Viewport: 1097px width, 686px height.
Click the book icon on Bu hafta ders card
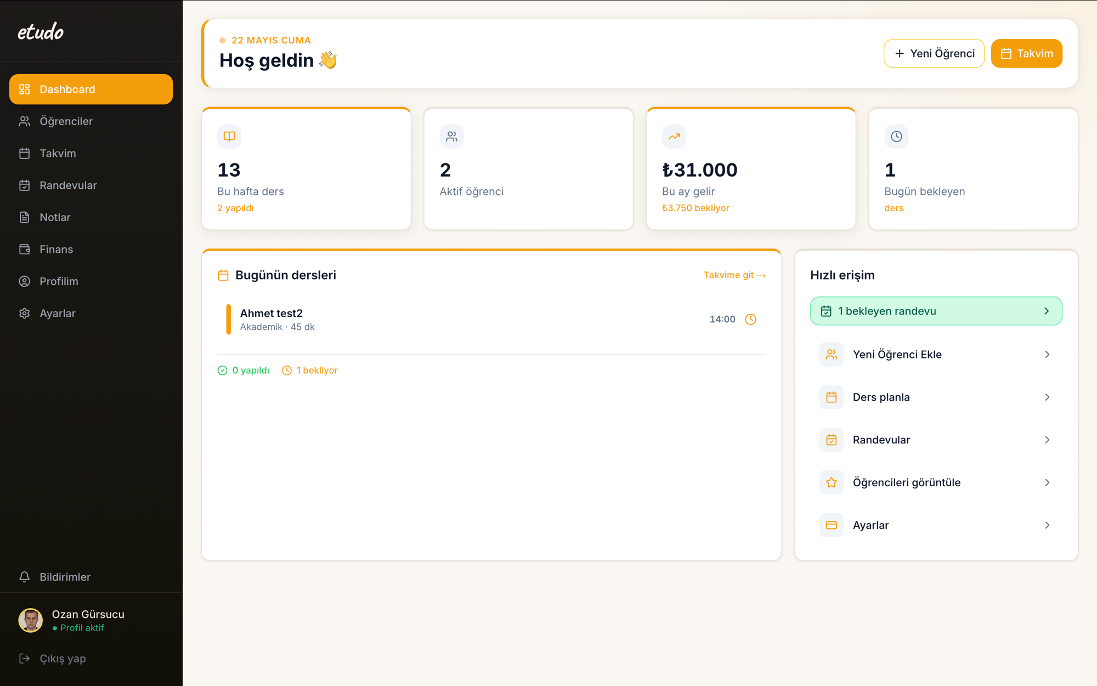229,136
